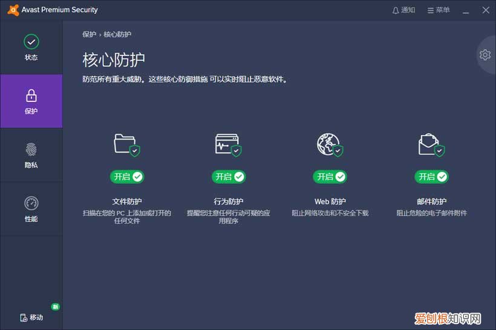
Task: Open the 移动 mobile section
Action: pyautogui.click(x=31, y=317)
